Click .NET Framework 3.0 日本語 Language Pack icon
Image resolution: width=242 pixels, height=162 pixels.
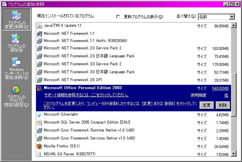click(39, 72)
